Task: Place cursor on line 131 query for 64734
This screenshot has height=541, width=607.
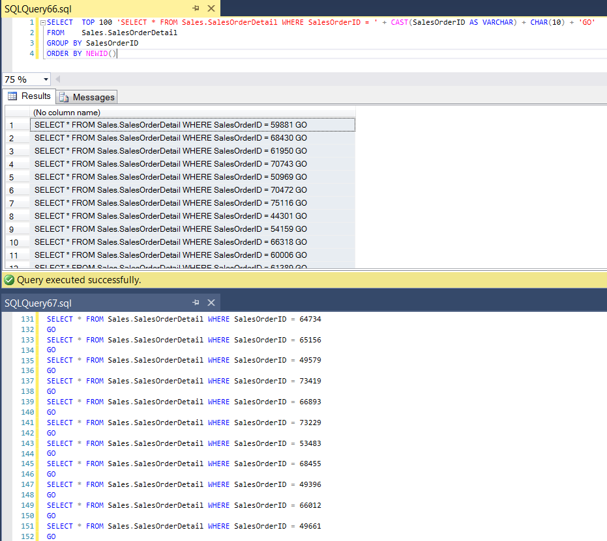Action: 184,319
